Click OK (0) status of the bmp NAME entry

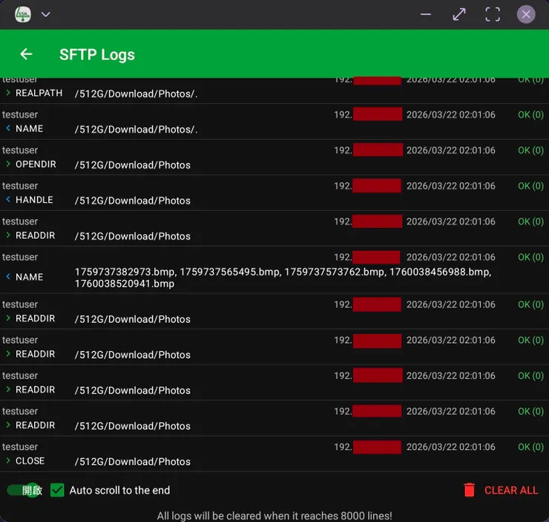point(530,257)
